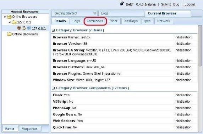Image resolution: width=203 pixels, height=134 pixels.
Task: Switch to the Requester tab
Action: pyautogui.click(x=29, y=129)
